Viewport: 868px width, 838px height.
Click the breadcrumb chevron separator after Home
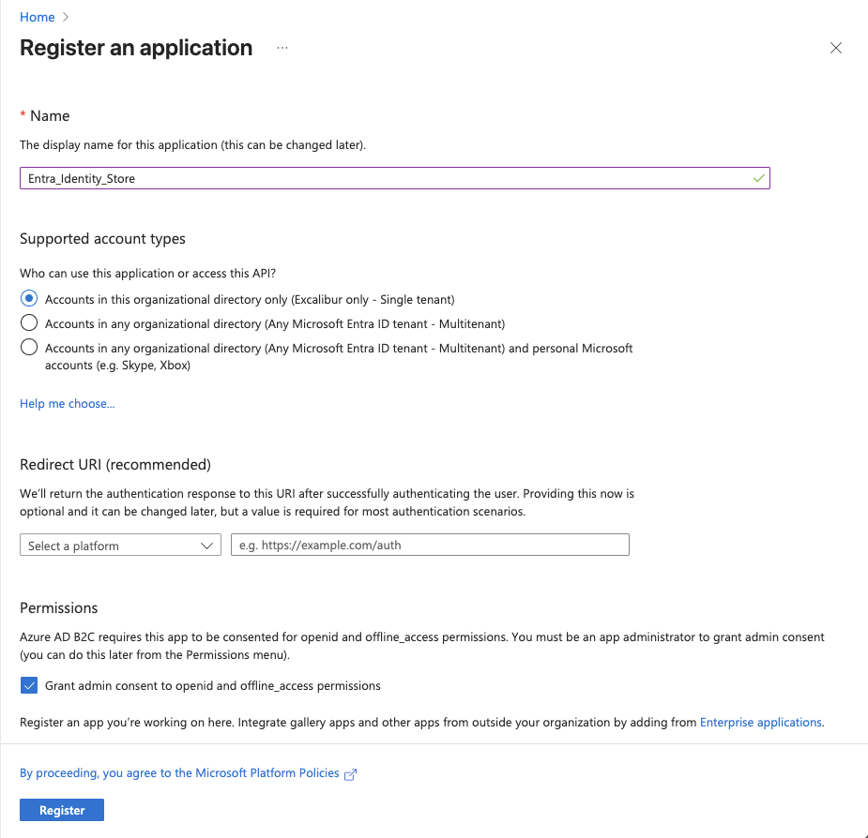coord(66,17)
